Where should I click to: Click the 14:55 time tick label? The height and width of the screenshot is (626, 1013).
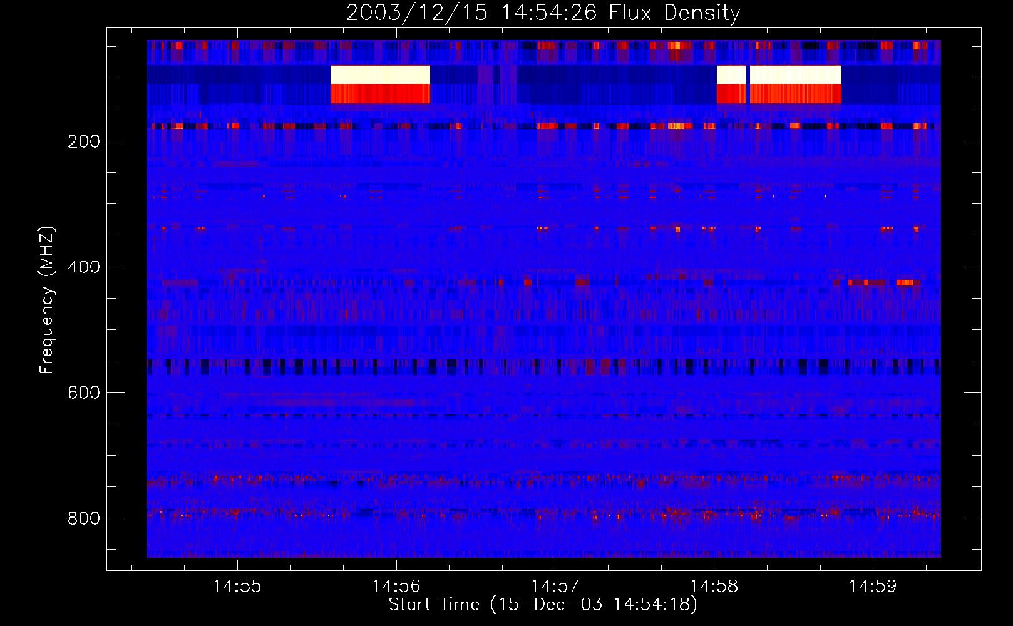(237, 587)
